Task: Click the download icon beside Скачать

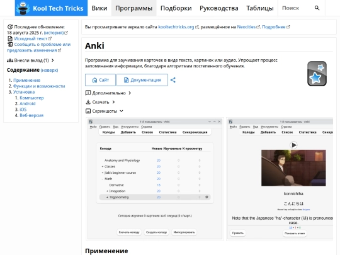Action: point(88,102)
